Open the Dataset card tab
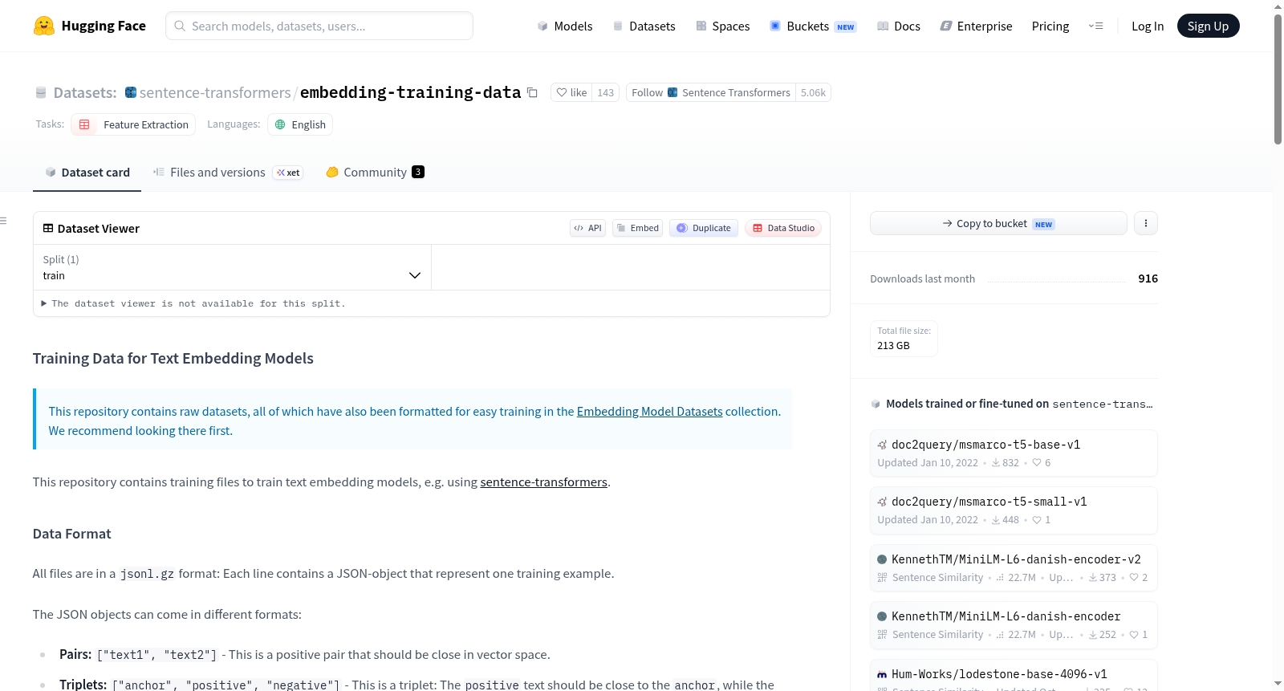Viewport: 1284px width, 691px height. [87, 173]
